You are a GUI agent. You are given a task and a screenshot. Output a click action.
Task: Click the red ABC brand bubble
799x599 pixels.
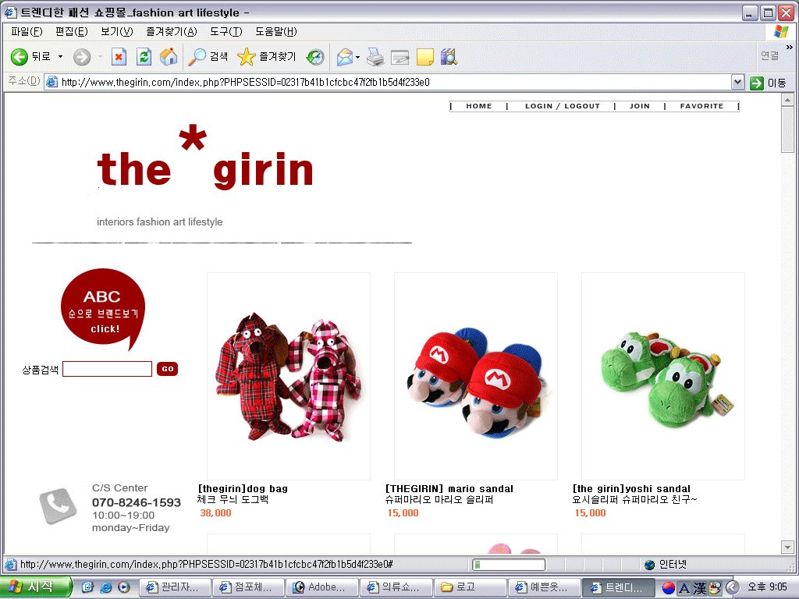click(x=104, y=309)
